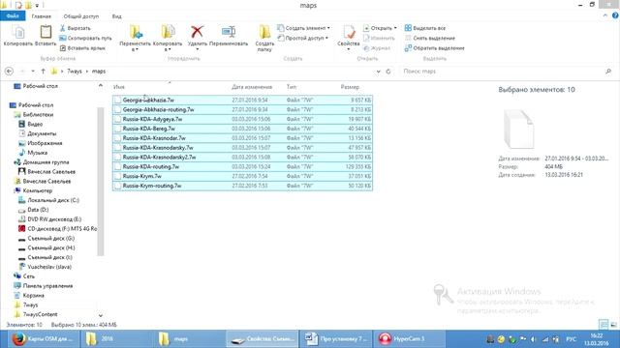This screenshot has width=620, height=348.
Task: Click Paste shortcut (Вставить ярлык)
Action: click(x=82, y=48)
